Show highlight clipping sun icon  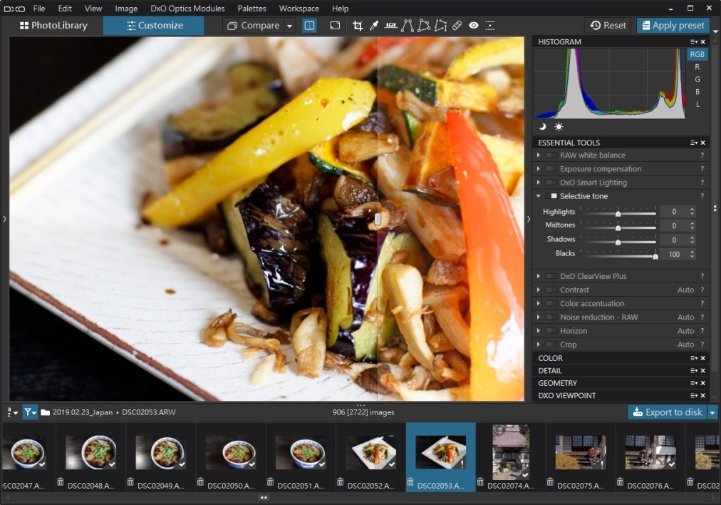click(x=559, y=126)
